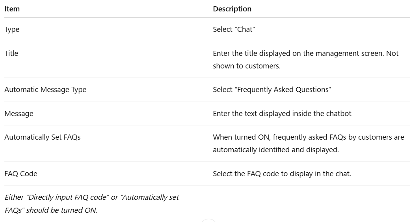411x223 pixels.
Task: Click 'shown to customers.' text in Title row
Action: (x=247, y=66)
